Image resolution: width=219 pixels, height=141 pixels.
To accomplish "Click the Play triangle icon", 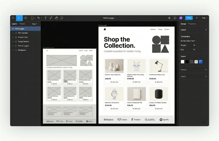I will tap(197, 18).
